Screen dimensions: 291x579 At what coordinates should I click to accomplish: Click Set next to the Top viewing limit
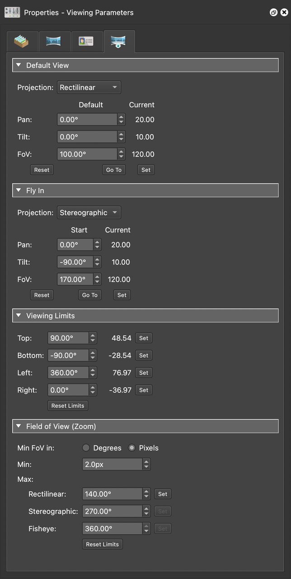tap(144, 337)
